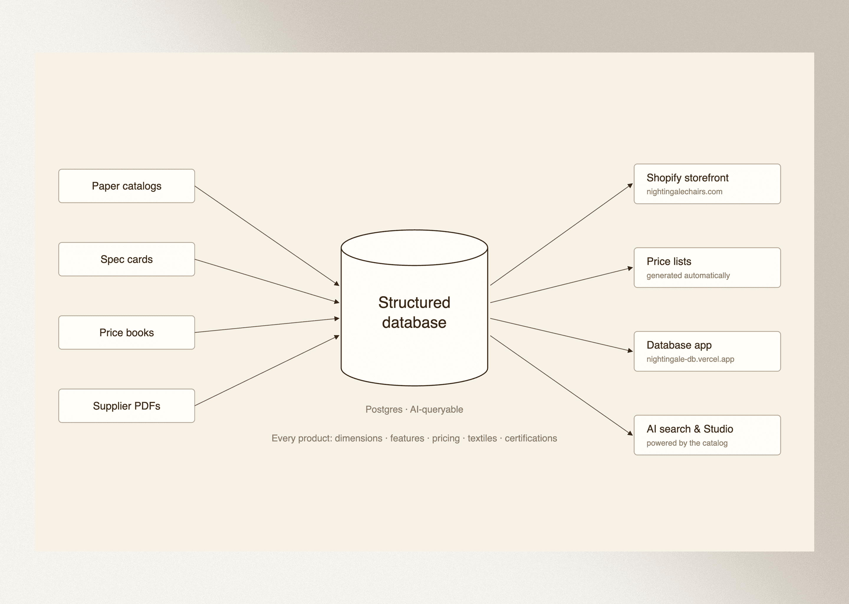Viewport: 849px width, 604px height.
Task: Open nightingalechairs.com text
Action: coord(684,191)
